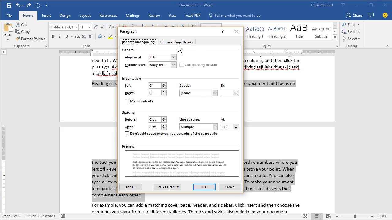Select the Format Painter tool
The width and height of the screenshot is (392, 220).
[x=30, y=38]
